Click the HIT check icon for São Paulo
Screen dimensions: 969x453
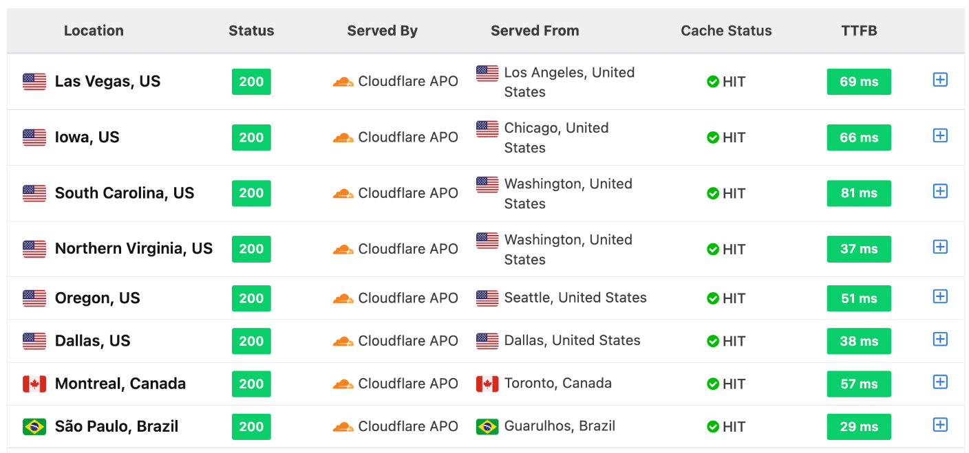[713, 426]
